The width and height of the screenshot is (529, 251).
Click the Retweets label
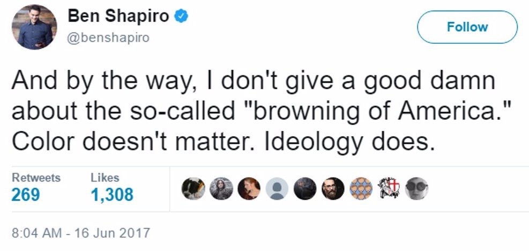[36, 177]
